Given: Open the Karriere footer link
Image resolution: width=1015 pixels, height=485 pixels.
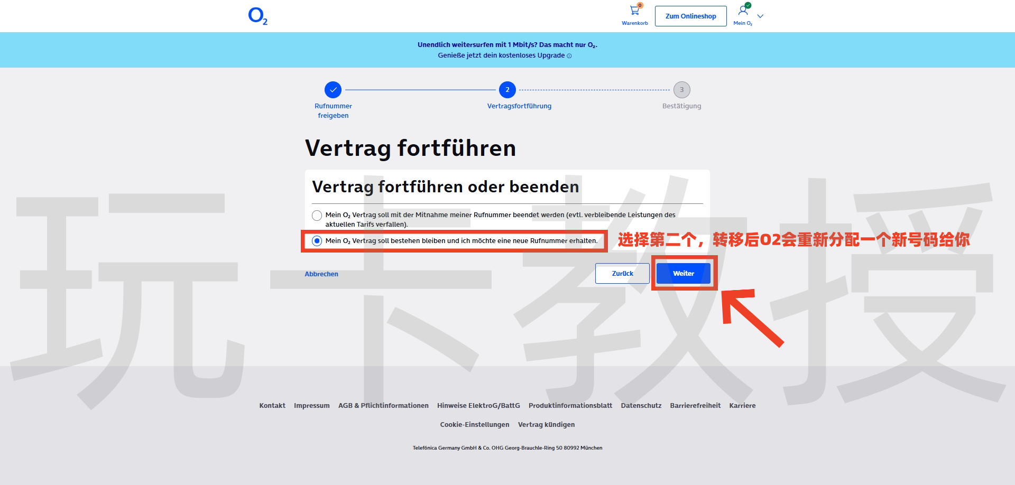Looking at the screenshot, I should point(742,406).
